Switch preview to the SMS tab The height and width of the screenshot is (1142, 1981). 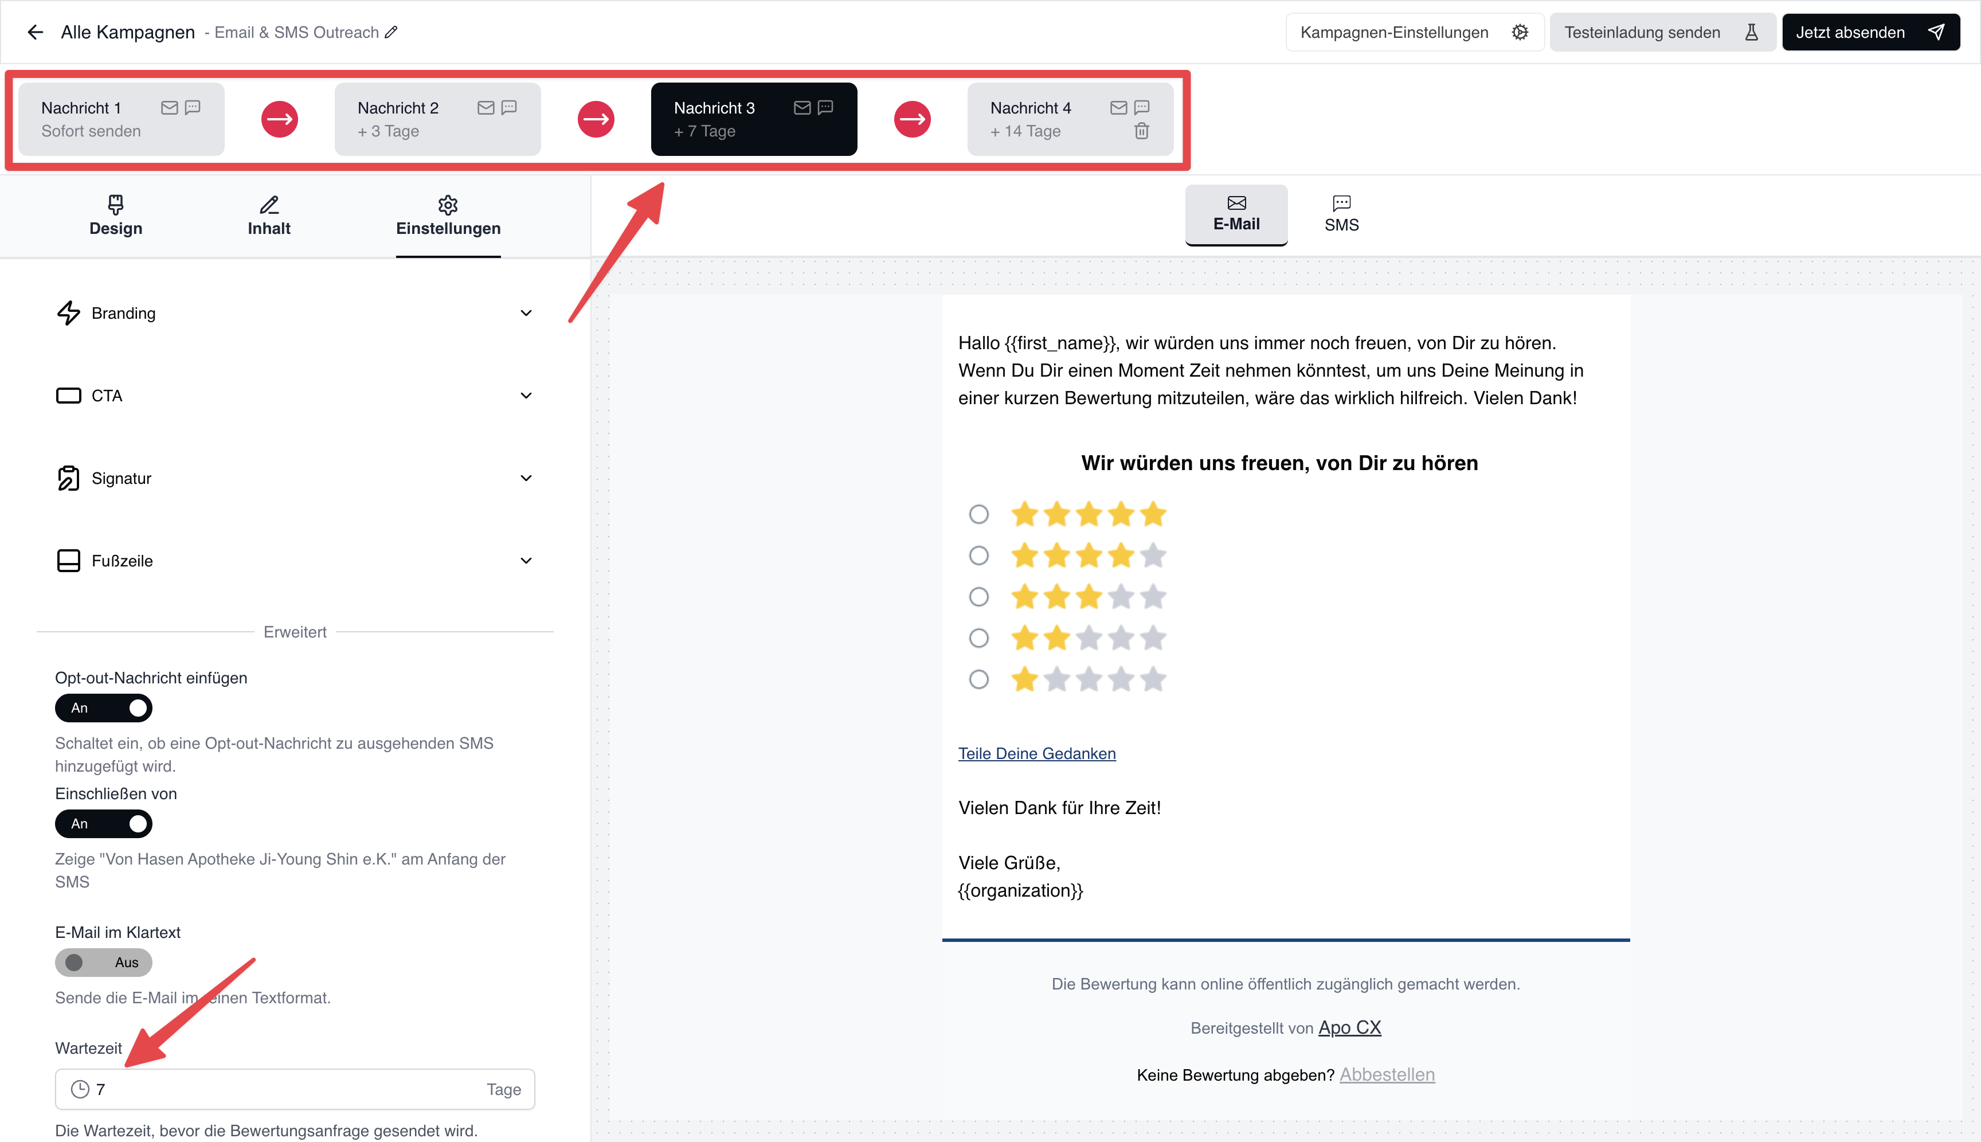tap(1341, 214)
